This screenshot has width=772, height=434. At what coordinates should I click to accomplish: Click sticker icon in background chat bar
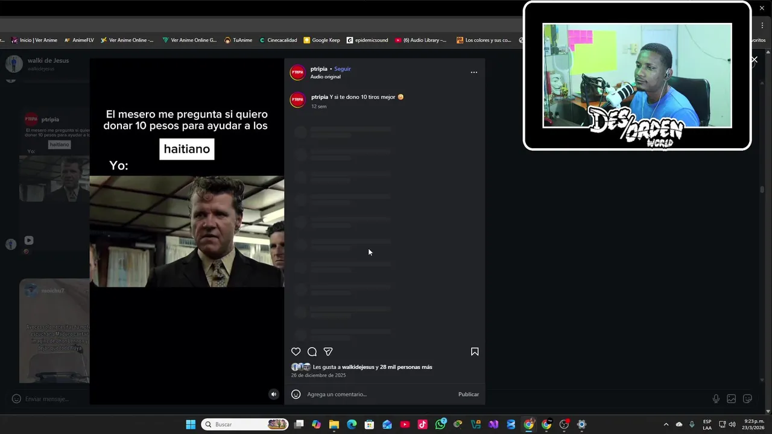point(747,398)
